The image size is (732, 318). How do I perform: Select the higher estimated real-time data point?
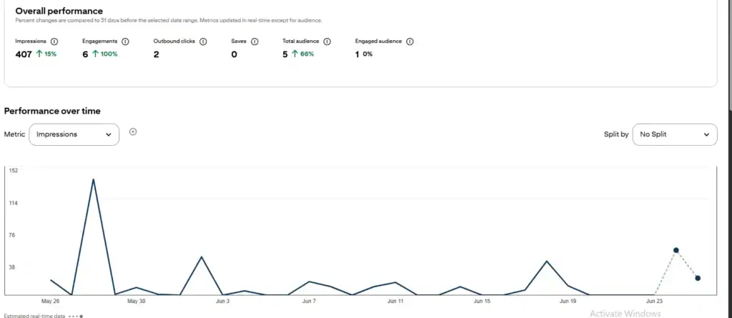coord(676,250)
